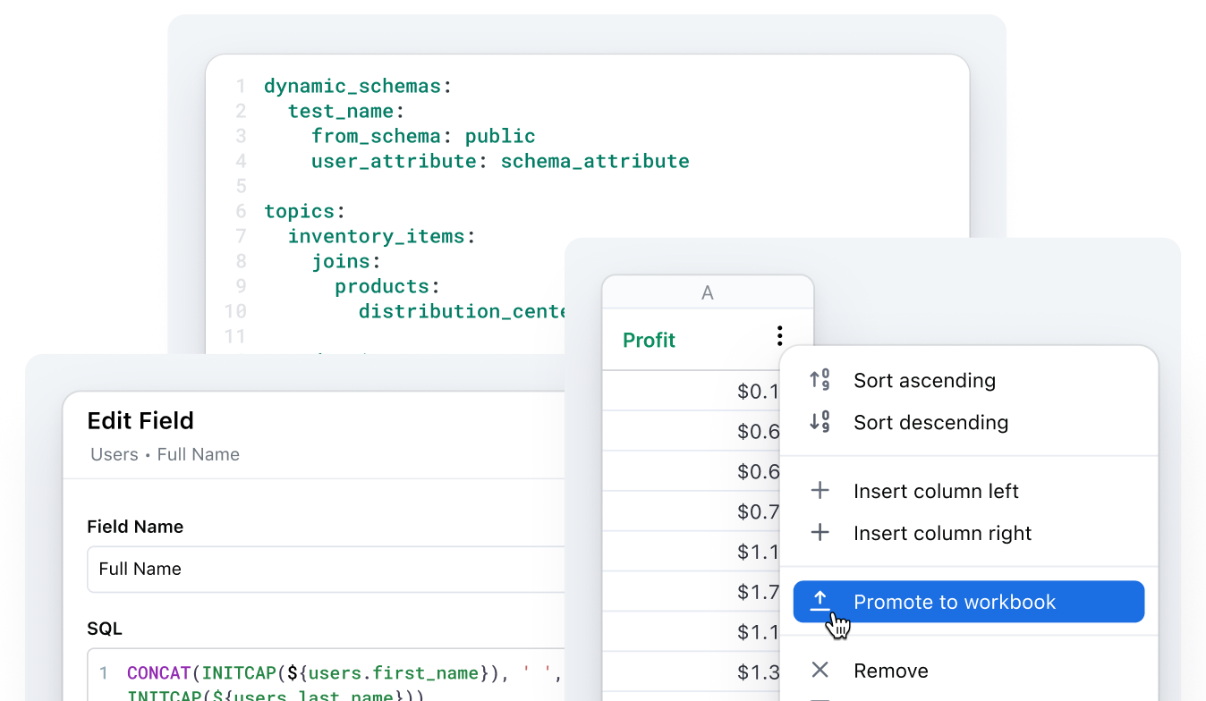Click the plus icon beside Insert column left
The width and height of the screenshot is (1206, 701).
[820, 490]
